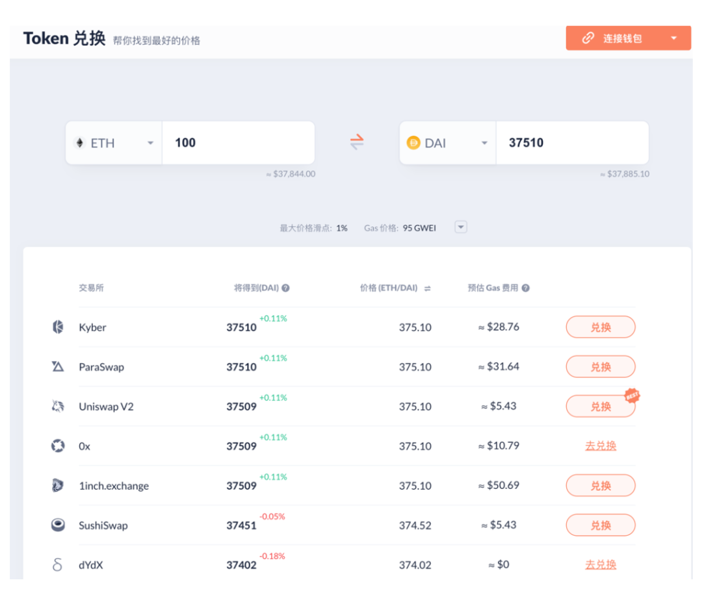Toggle price direction beside 价格 (ETH/DAI)
The image size is (702, 591).
tap(427, 288)
